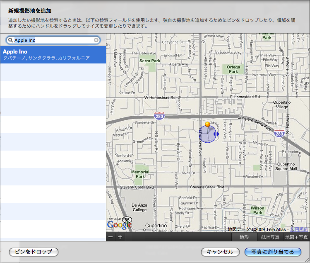310x263 pixels.
Task: Click the Google logo on the map
Action: [119, 224]
